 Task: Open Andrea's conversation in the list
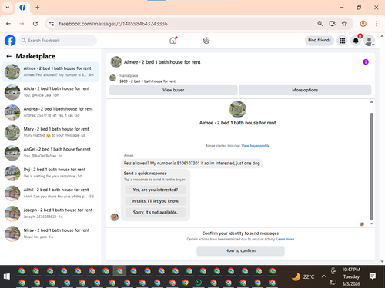tap(51, 112)
